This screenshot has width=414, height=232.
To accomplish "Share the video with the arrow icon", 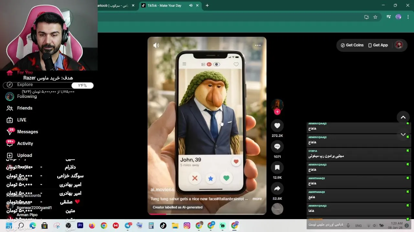I will coord(277,188).
